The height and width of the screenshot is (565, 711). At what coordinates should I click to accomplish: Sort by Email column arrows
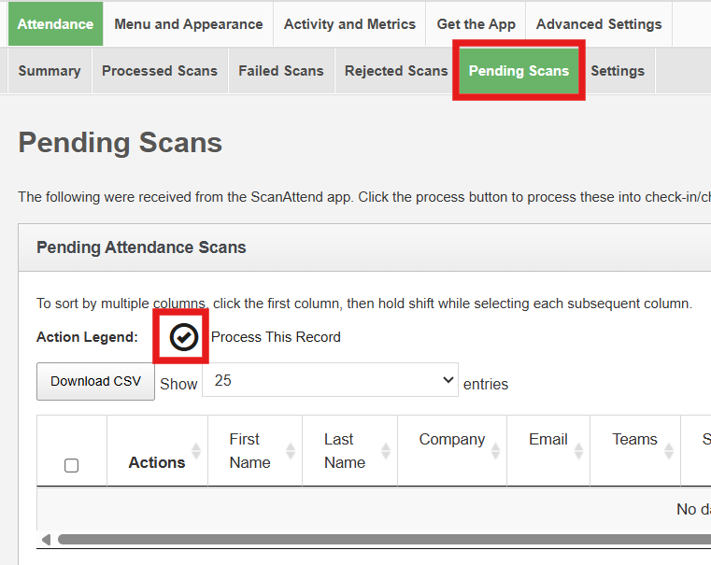pyautogui.click(x=578, y=451)
